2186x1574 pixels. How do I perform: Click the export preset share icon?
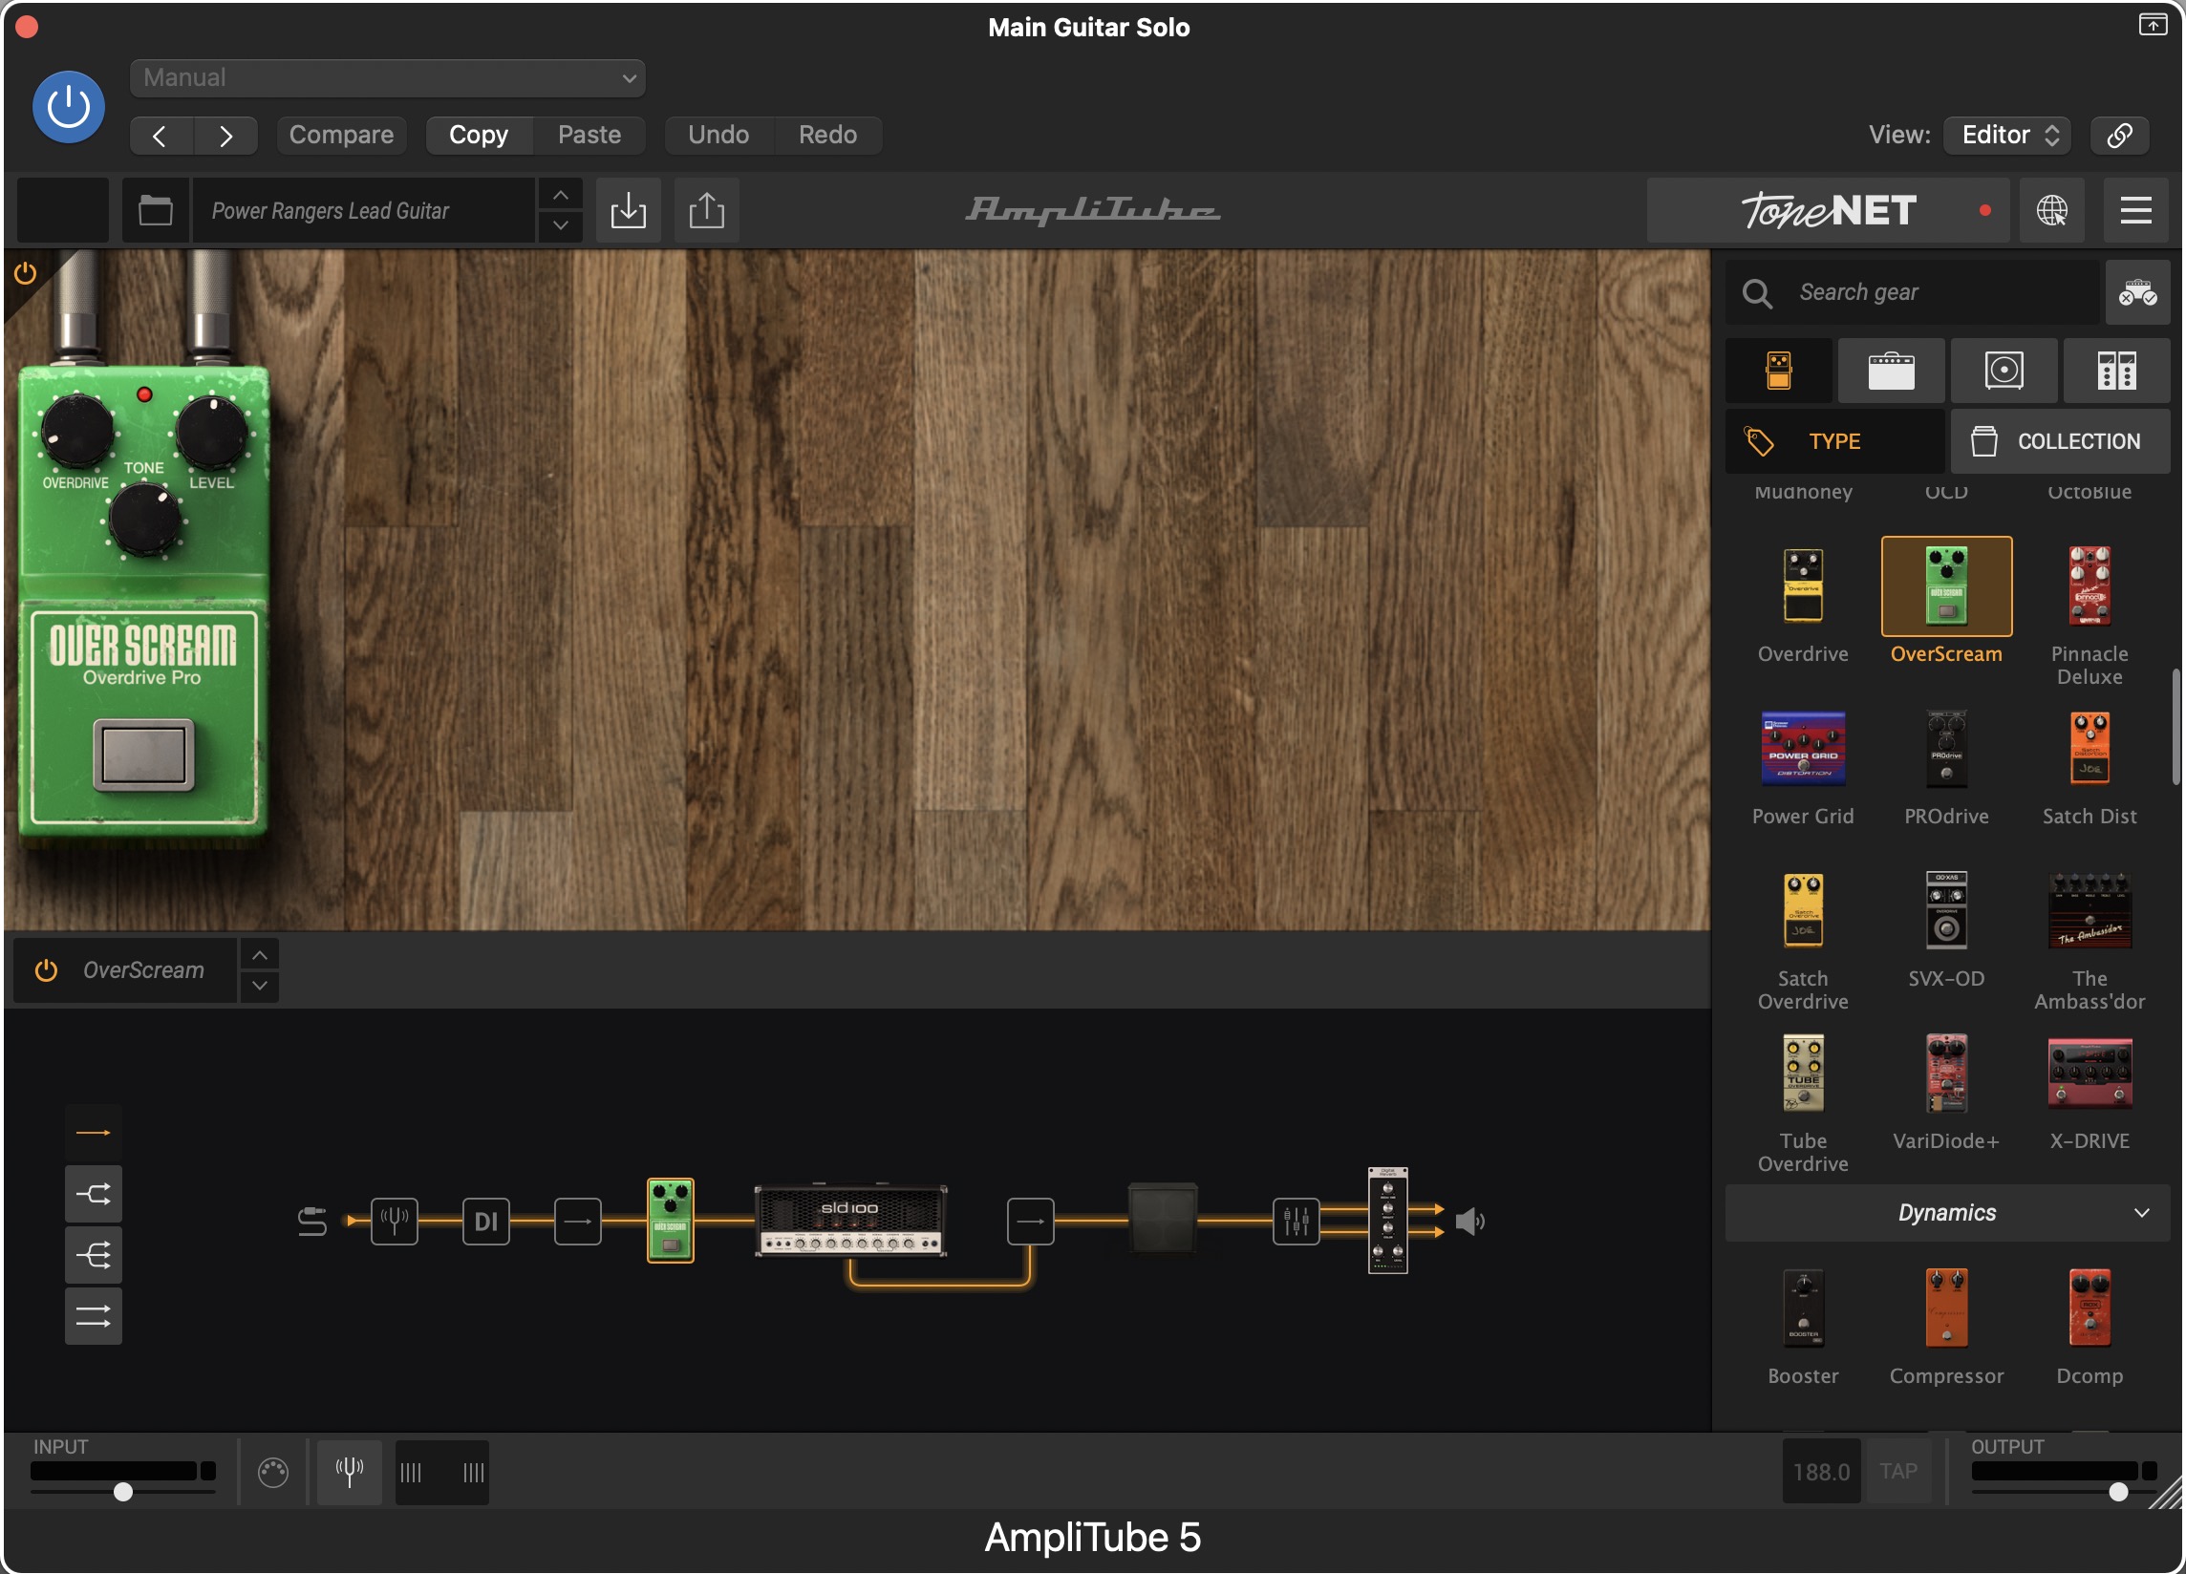click(706, 210)
